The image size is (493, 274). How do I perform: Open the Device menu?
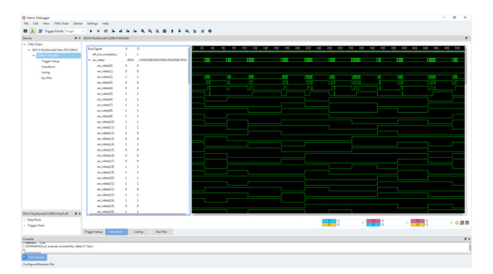[x=78, y=24]
